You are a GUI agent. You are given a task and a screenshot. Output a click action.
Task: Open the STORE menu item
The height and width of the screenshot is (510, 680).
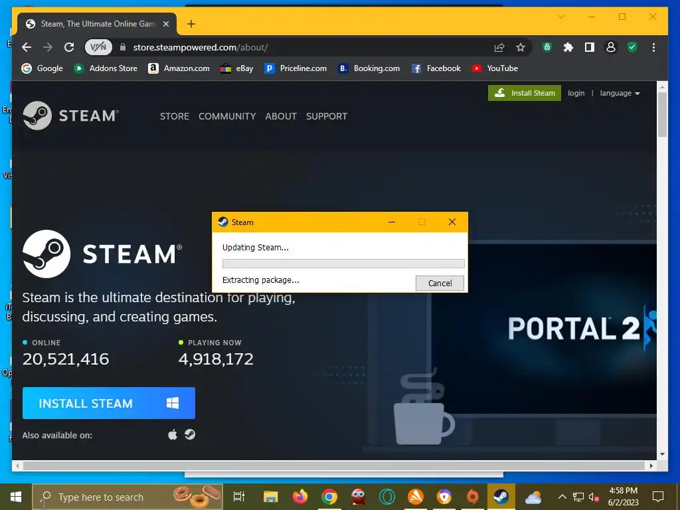click(175, 116)
